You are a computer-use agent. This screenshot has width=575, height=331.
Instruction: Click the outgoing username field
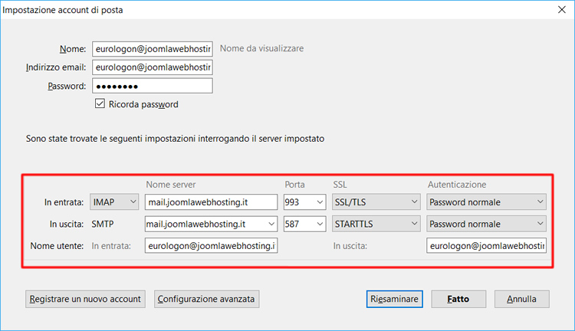click(486, 246)
